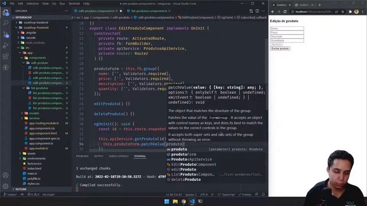Click the master branch indicator in status bar
The height and width of the screenshot is (206, 367).
pyautogui.click(x=10, y=195)
